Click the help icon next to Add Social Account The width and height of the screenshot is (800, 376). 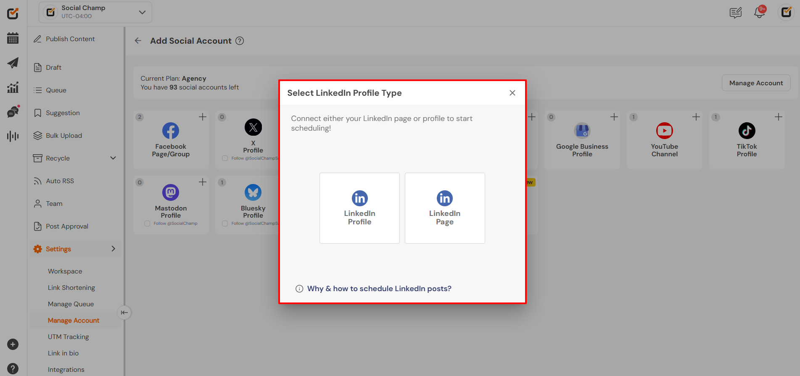pos(240,41)
